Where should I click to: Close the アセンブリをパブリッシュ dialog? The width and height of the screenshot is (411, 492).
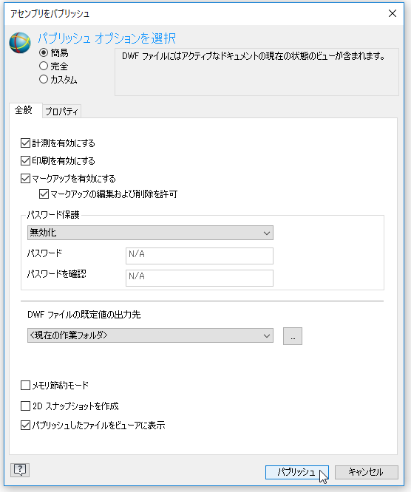pyautogui.click(x=393, y=13)
